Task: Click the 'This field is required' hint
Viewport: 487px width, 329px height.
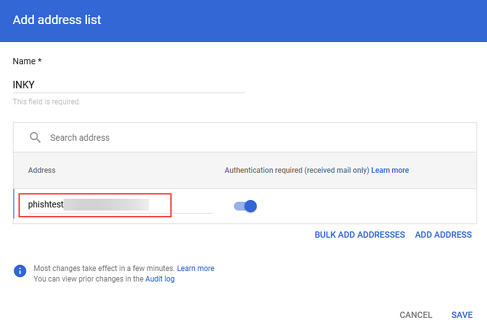Action: click(46, 102)
